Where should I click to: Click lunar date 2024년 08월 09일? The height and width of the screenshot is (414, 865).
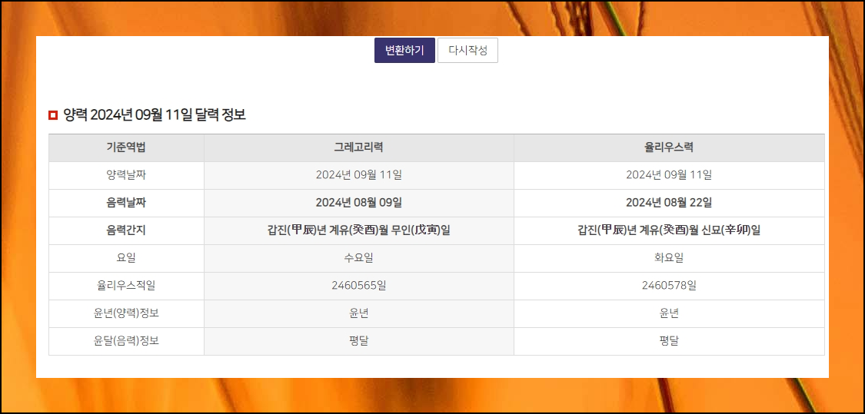click(358, 203)
